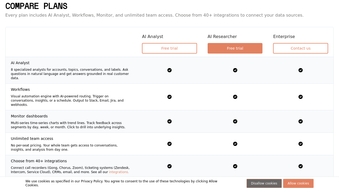The width and height of the screenshot is (339, 190).
Task: Click the AI Analyst feature row title
Action: (20, 63)
